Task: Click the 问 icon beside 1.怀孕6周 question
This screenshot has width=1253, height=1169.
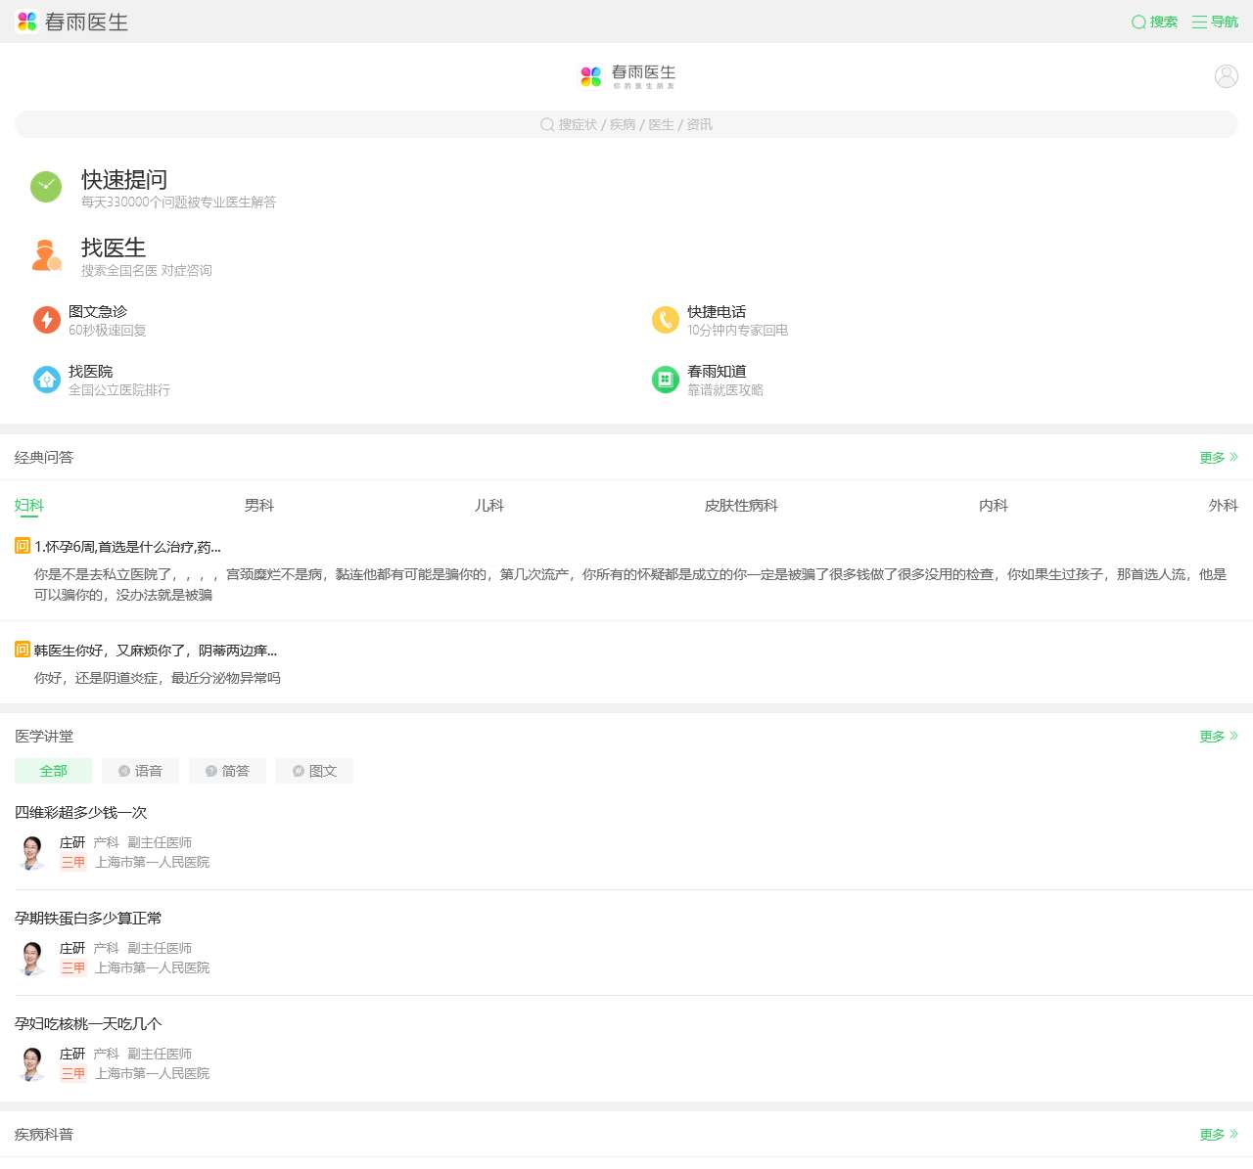Action: [x=23, y=546]
